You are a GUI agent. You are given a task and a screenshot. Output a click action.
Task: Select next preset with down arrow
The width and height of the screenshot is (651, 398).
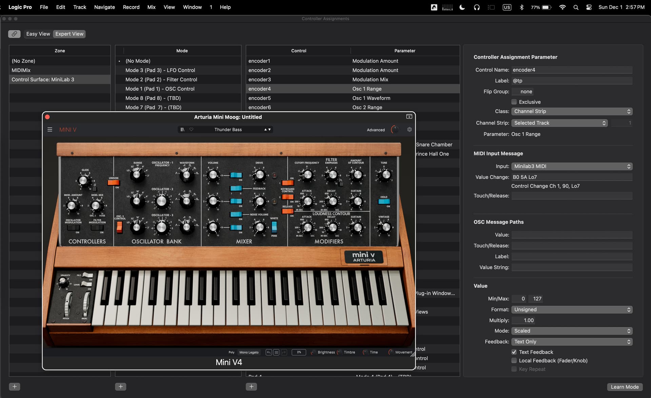[270, 130]
